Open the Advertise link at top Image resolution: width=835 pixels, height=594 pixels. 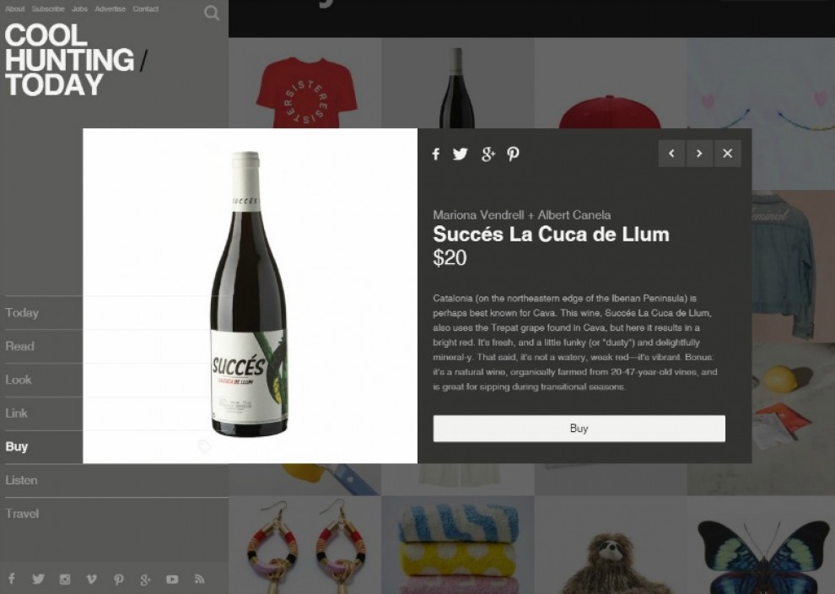[x=110, y=9]
